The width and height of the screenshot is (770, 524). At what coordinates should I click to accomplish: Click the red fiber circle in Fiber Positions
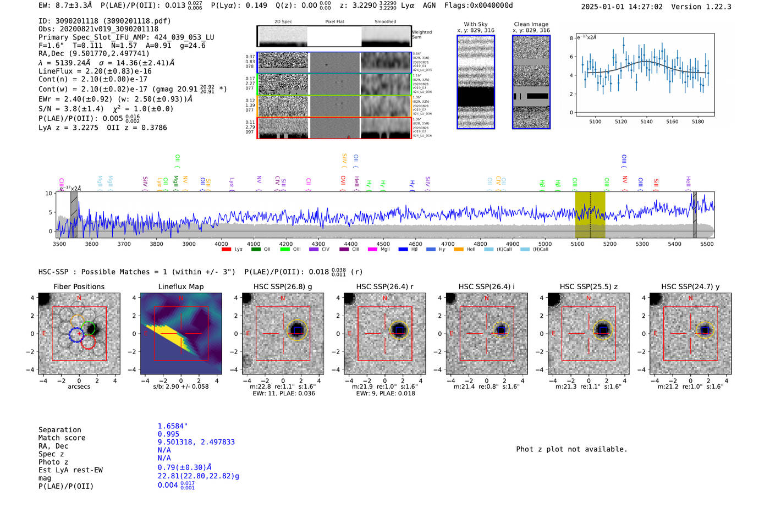(88, 343)
